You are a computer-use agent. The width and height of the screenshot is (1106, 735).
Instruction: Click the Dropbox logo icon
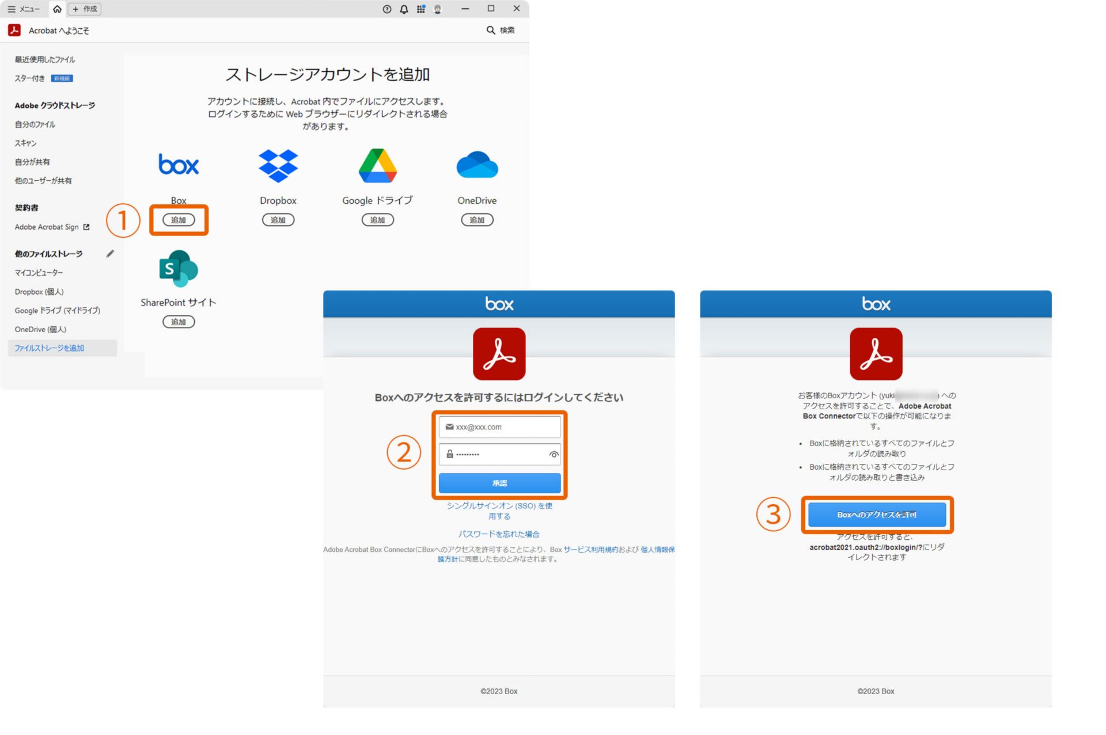coord(278,166)
